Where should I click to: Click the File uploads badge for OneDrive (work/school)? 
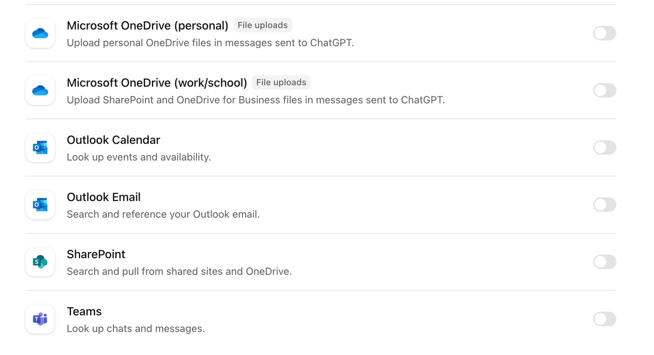(281, 83)
